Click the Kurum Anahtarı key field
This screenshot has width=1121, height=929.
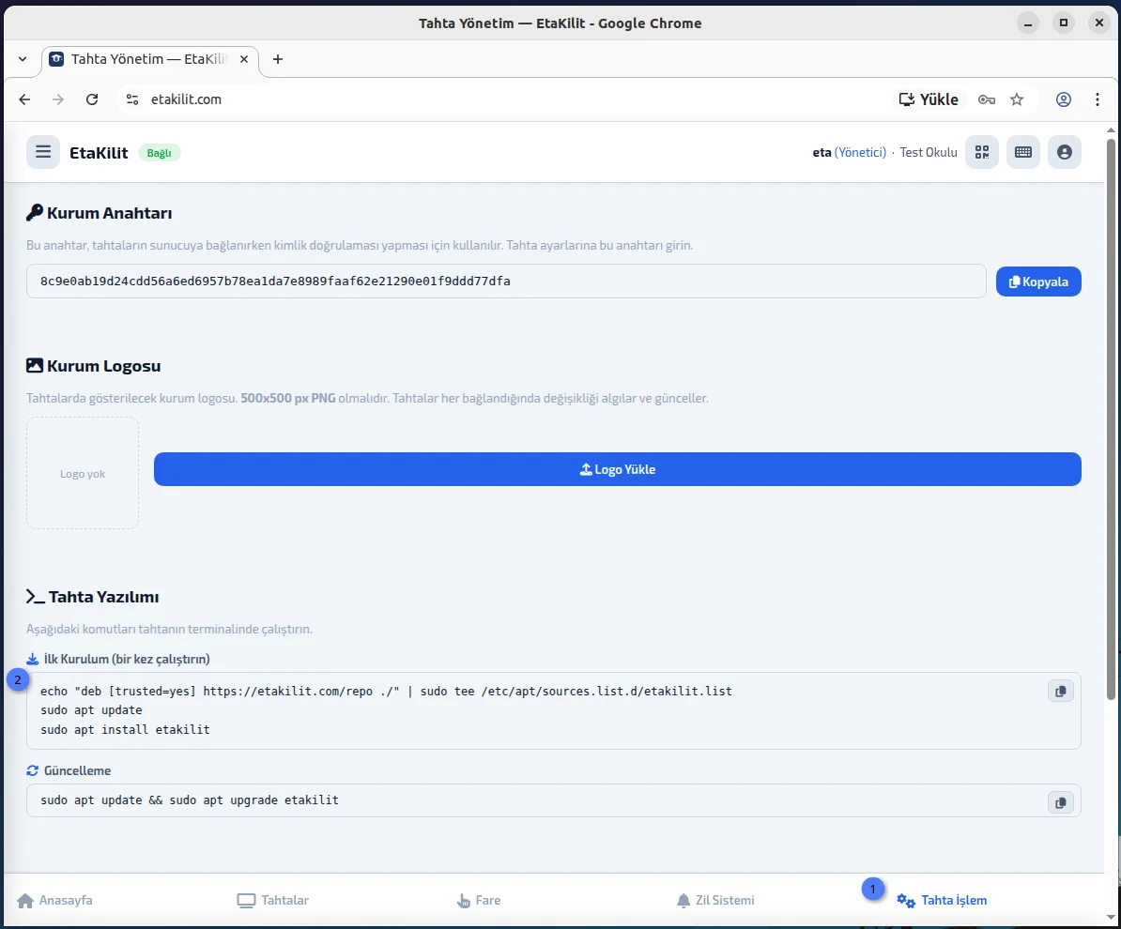(506, 281)
